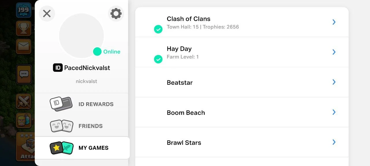The width and height of the screenshot is (370, 166).
Task: Open the Boom Beach game entry
Action: point(186,113)
